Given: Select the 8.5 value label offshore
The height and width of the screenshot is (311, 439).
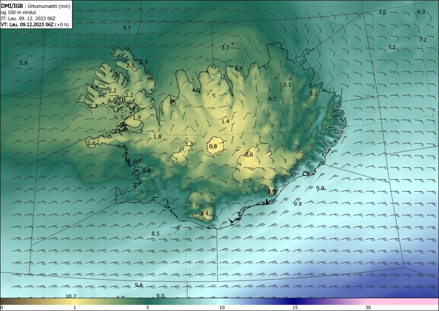Looking at the screenshot, I should (155, 233).
